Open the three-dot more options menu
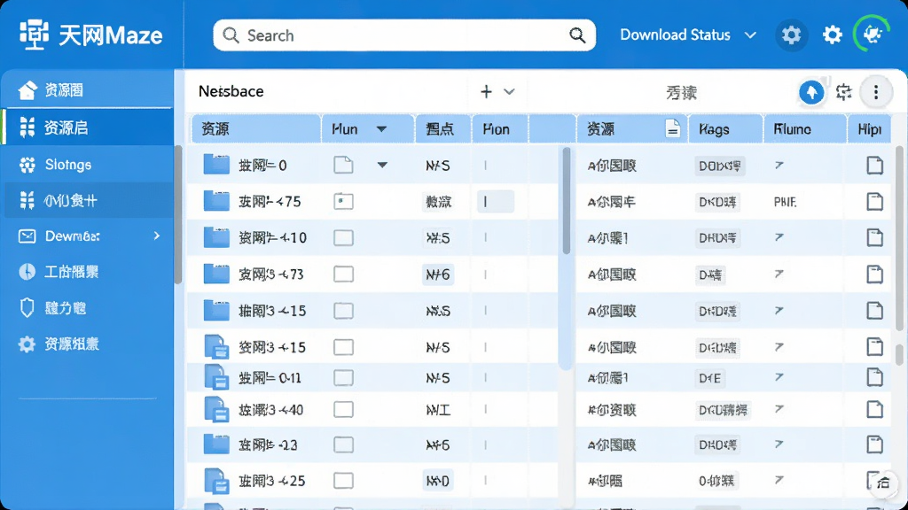Viewport: 908px width, 510px height. coord(875,92)
